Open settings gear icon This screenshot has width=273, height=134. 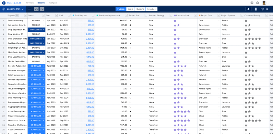tap(258, 3)
